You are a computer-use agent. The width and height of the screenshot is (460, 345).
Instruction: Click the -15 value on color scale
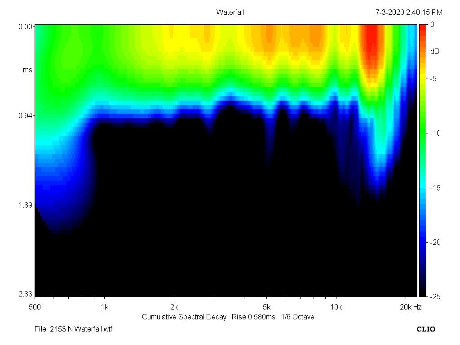coord(435,188)
